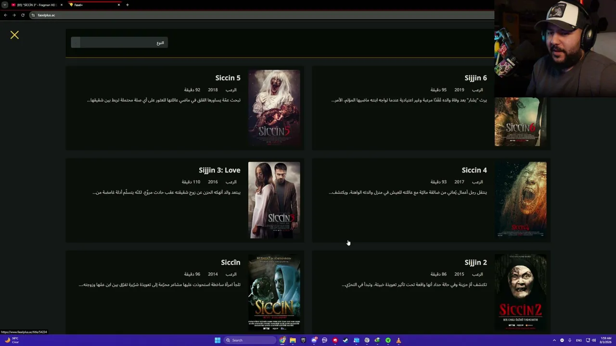Screen dimensions: 616x346
Task: Close the search overlay with the yellow X
Action: 14,35
